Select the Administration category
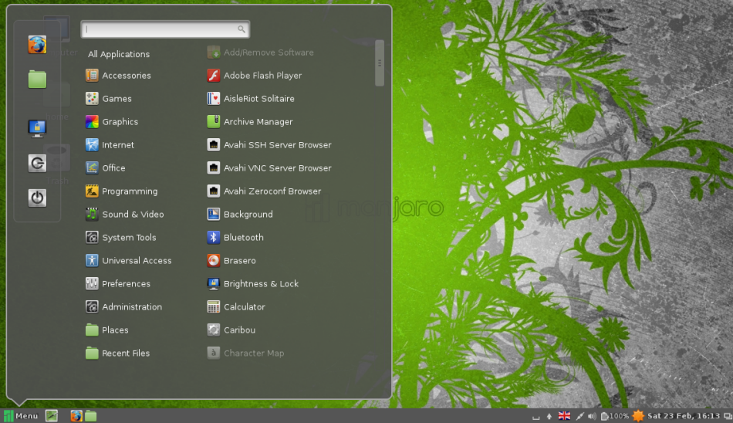 [124, 307]
